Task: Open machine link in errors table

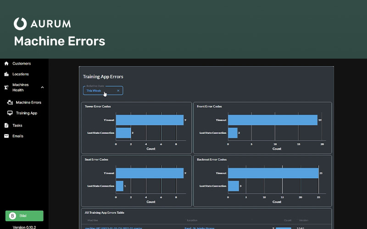Action: 113,228
